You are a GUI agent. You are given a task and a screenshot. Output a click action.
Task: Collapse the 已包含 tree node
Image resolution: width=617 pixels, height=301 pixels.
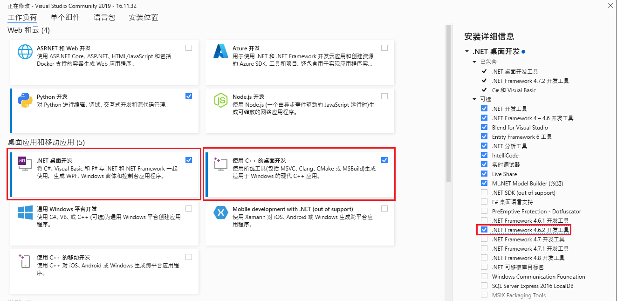[x=475, y=62]
